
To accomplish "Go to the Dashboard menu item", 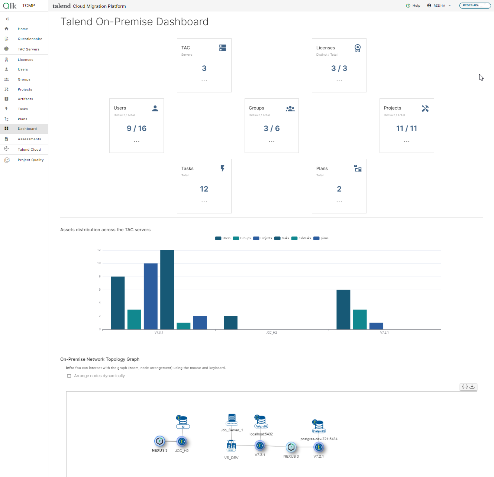I will click(24, 129).
